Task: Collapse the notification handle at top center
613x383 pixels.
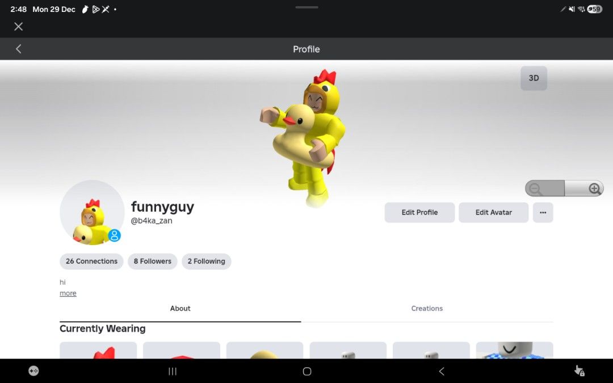Action: (306, 7)
